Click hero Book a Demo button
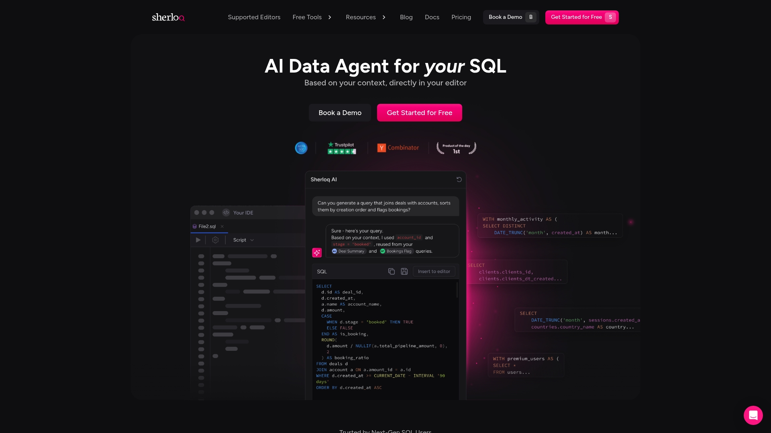Image resolution: width=771 pixels, height=433 pixels. click(x=340, y=113)
